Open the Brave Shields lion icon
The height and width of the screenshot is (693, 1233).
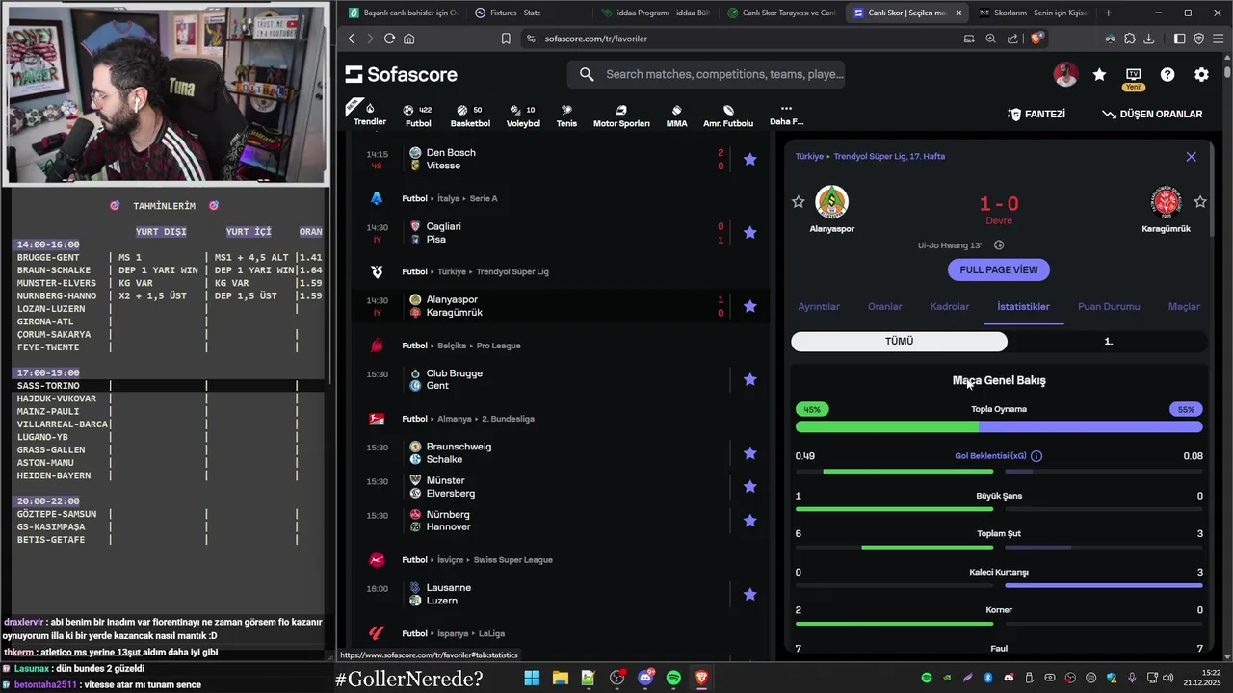tap(1036, 38)
